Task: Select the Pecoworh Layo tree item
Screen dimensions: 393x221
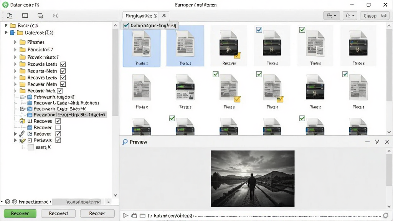Action: coord(59,109)
